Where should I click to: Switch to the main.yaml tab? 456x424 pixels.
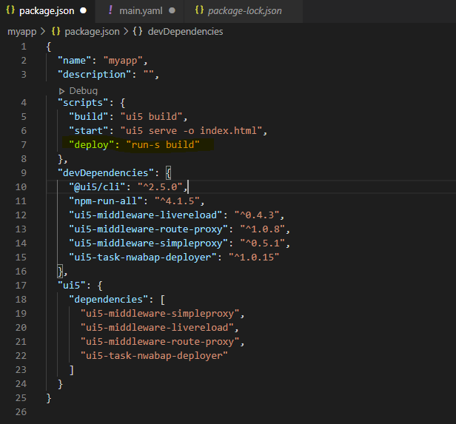(141, 11)
